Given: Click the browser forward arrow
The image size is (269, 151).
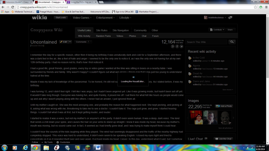Looking at the screenshot, I should [8, 7].
